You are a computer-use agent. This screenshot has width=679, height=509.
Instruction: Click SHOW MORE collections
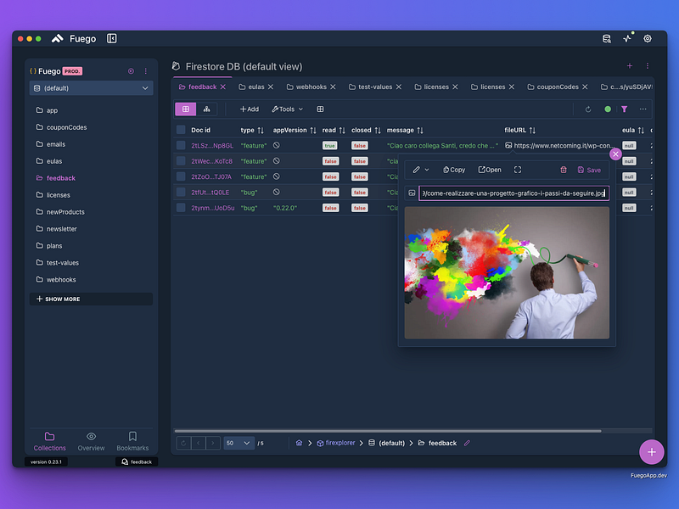pos(91,299)
